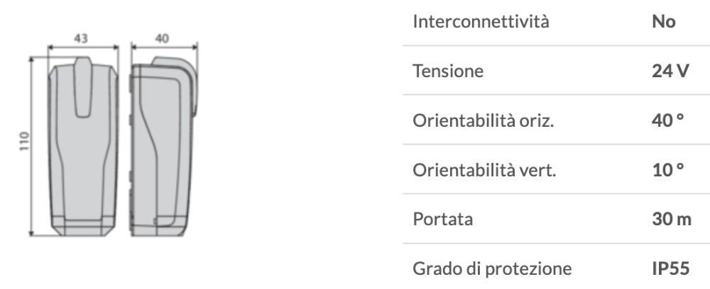This screenshot has width=710, height=289.
Task: Click the 30 m range value
Action: click(x=671, y=219)
